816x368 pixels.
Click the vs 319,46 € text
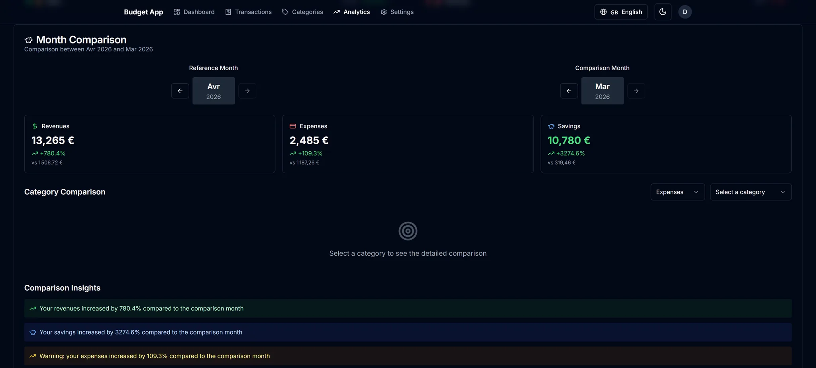tap(561, 162)
